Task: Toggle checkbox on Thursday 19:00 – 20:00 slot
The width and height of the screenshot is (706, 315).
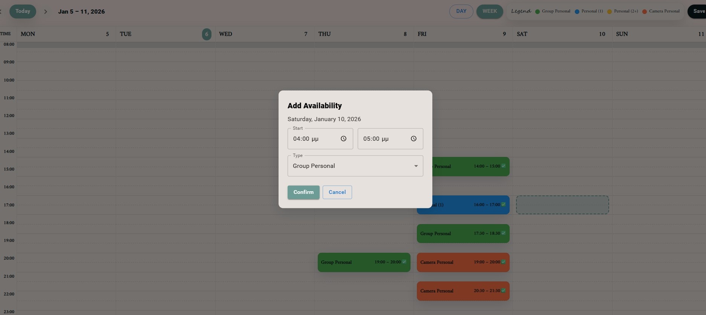Action: point(404,262)
